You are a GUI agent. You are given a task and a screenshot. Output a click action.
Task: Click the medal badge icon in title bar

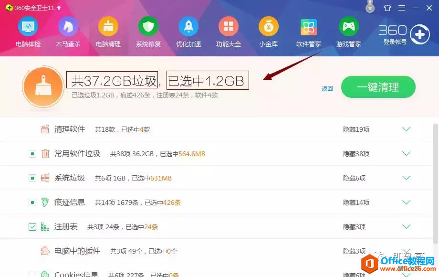(x=370, y=7)
